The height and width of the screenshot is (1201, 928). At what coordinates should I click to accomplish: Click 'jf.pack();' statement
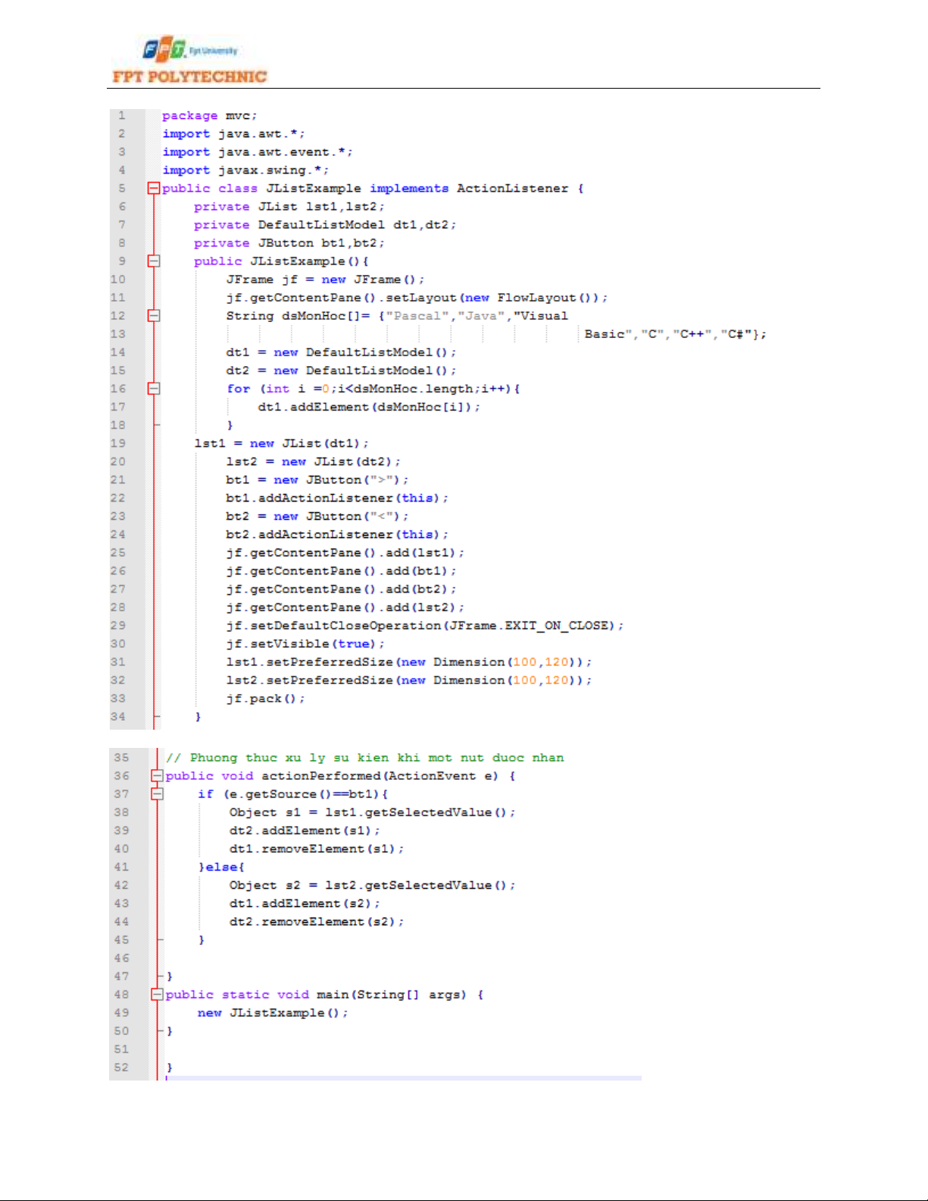[265, 698]
